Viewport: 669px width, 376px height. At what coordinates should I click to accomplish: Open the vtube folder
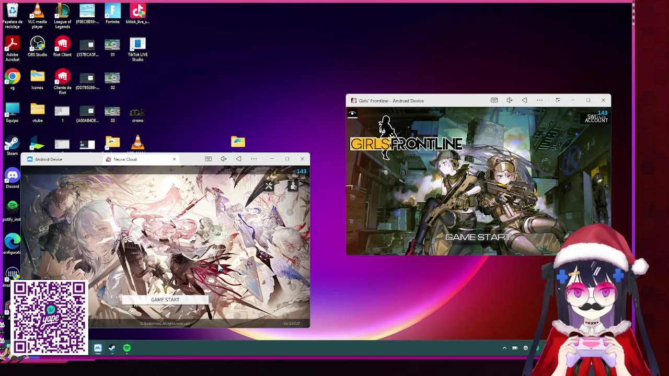(x=37, y=113)
